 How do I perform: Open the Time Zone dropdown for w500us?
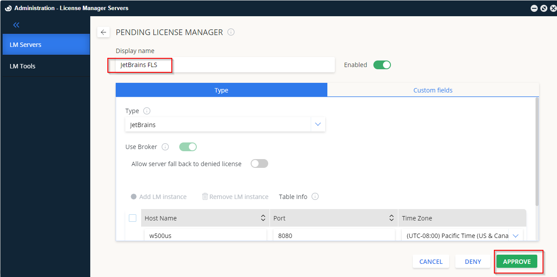coord(516,235)
